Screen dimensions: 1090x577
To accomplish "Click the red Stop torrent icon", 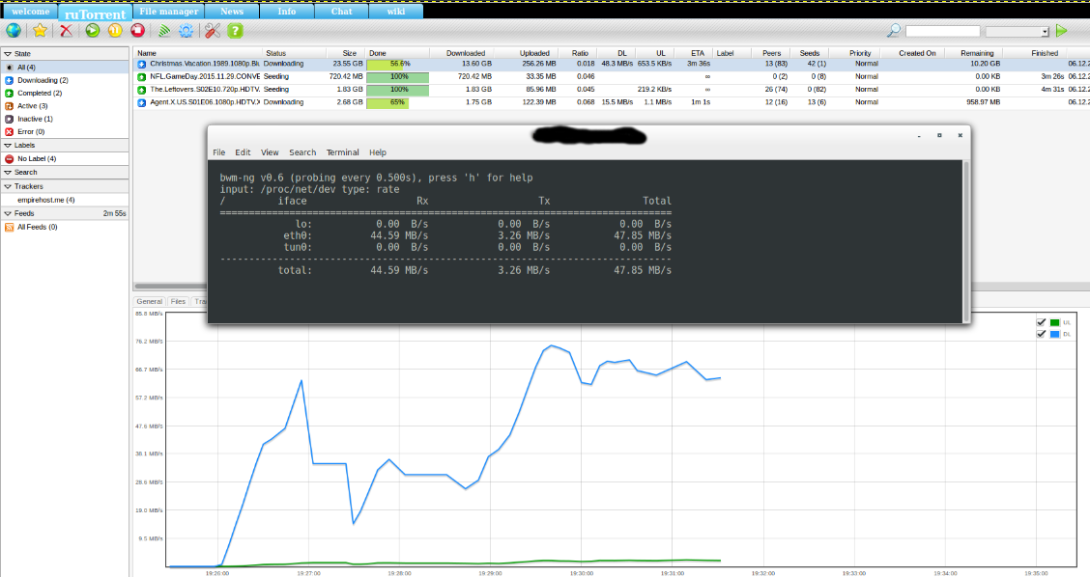I will (137, 31).
